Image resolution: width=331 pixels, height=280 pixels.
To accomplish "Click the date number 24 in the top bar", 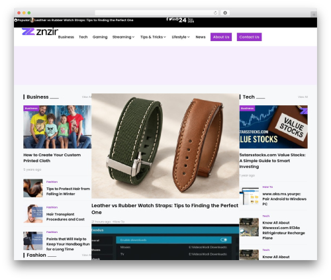I will pyautogui.click(x=183, y=20).
